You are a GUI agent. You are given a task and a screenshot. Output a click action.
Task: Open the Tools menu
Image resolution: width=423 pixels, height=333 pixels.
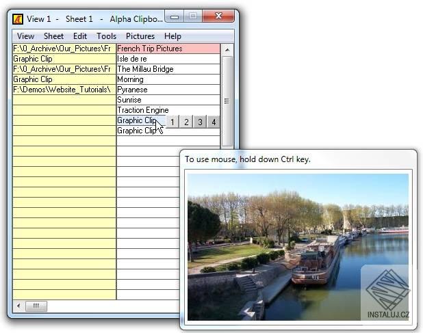point(107,36)
